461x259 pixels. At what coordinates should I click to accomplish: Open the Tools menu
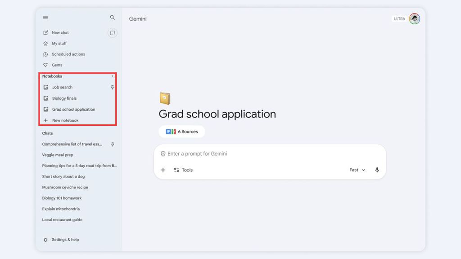(x=183, y=170)
